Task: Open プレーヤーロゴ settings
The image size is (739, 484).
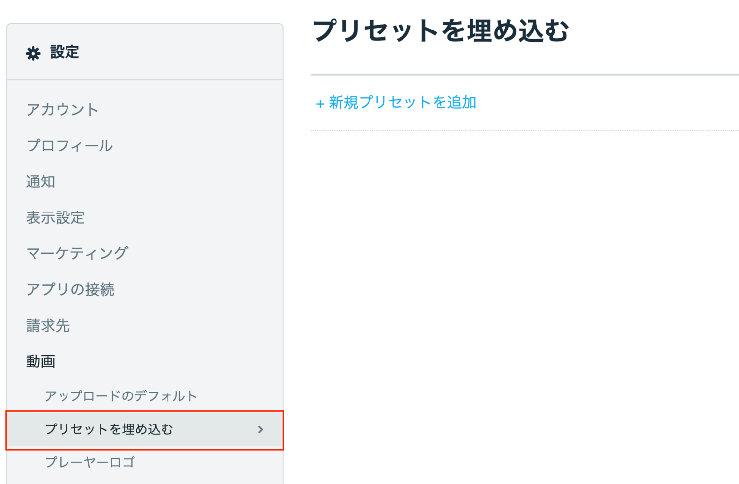Action: tap(90, 462)
